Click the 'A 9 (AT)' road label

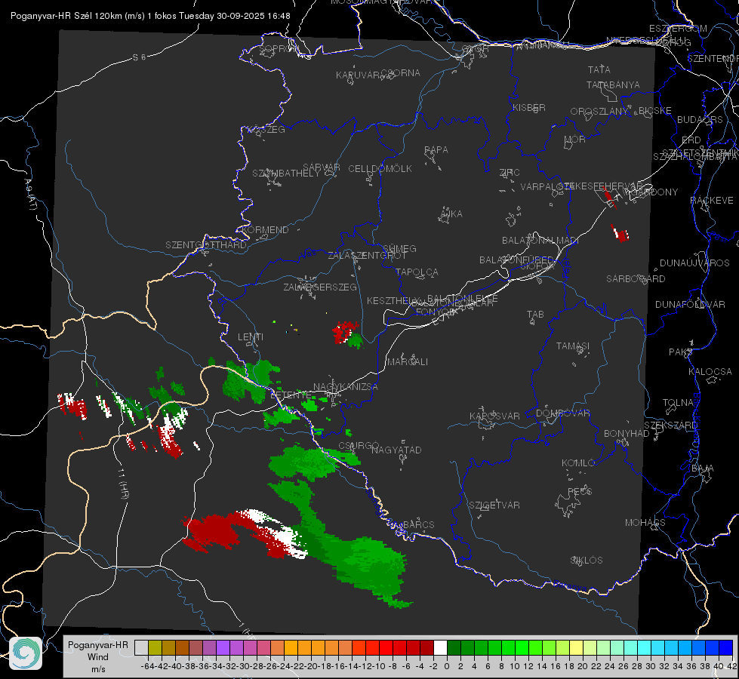pyautogui.click(x=29, y=194)
